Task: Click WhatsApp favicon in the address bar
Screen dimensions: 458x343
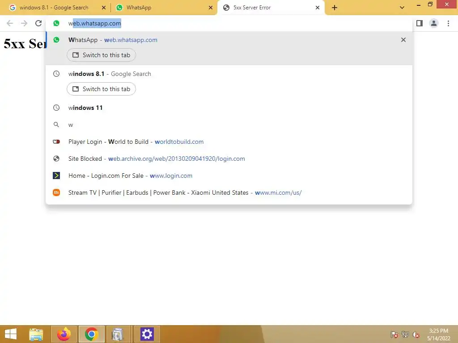Action: tap(56, 23)
